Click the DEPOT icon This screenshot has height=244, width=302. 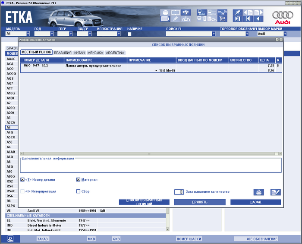[212, 13]
